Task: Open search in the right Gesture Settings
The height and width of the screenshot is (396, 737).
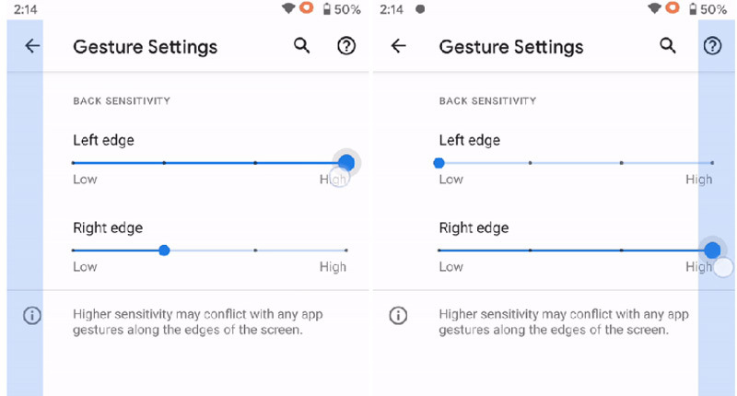Action: 667,45
